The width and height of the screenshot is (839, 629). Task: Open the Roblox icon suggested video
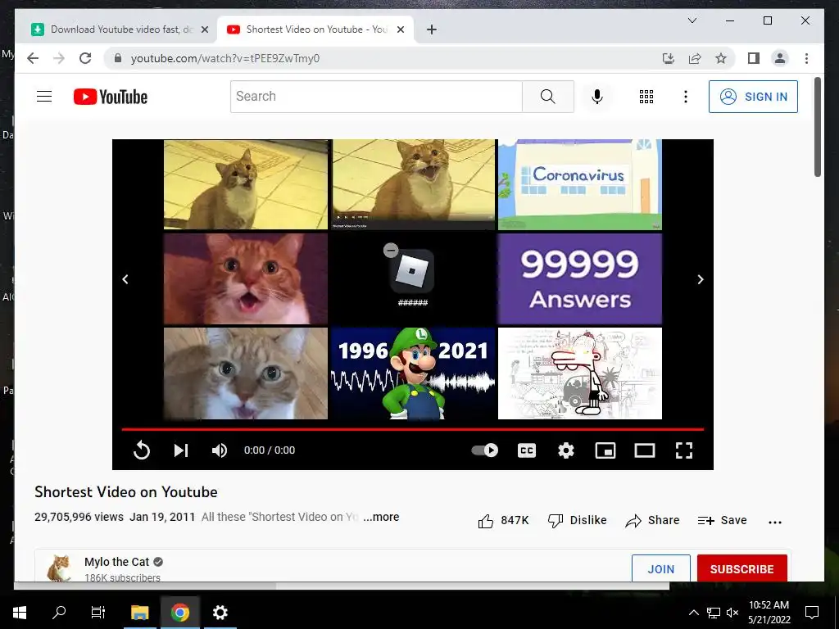coord(413,278)
